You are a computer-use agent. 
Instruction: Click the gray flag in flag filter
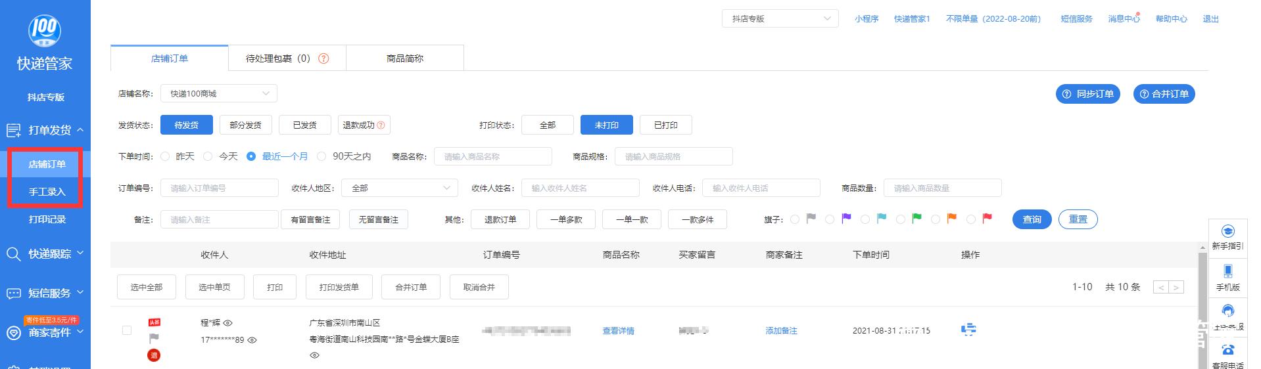pyautogui.click(x=811, y=218)
